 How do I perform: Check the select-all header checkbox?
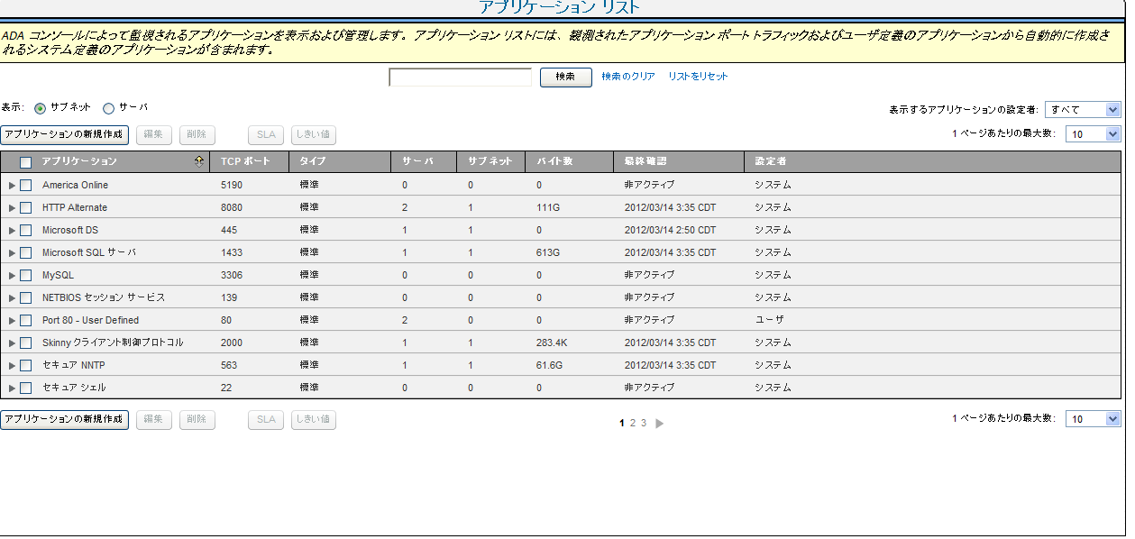[25, 162]
